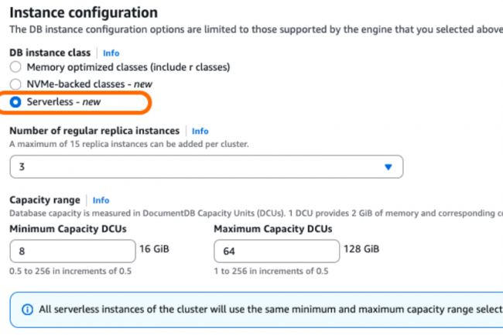Focus the Maximum Capacity DCUs field
Image resolution: width=503 pixels, height=335 pixels.
click(x=276, y=251)
